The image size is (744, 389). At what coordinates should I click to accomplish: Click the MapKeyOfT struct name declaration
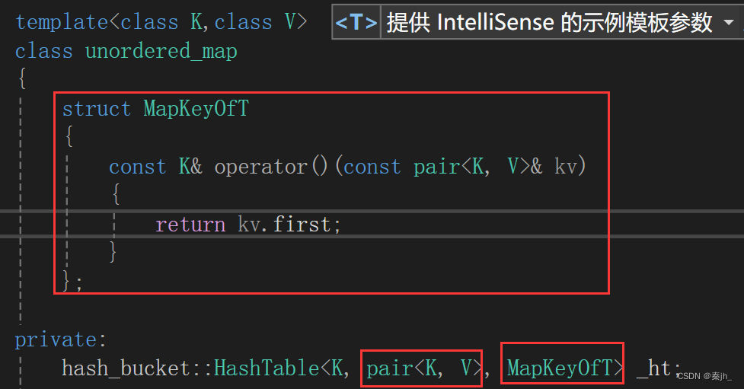[x=196, y=109]
